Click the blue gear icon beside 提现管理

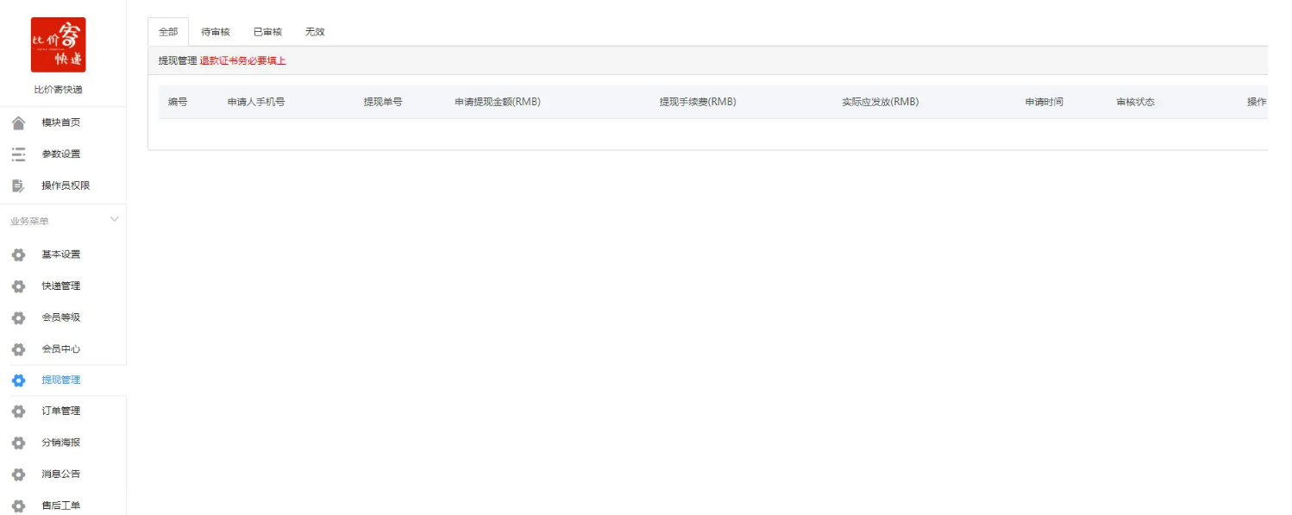coord(18,380)
